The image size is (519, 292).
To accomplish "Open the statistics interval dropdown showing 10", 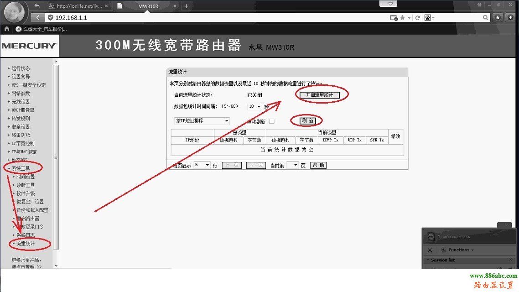I will point(255,106).
